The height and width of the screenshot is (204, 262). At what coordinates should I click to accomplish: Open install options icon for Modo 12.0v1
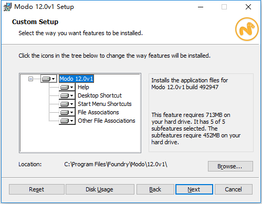pyautogui.click(x=49, y=79)
